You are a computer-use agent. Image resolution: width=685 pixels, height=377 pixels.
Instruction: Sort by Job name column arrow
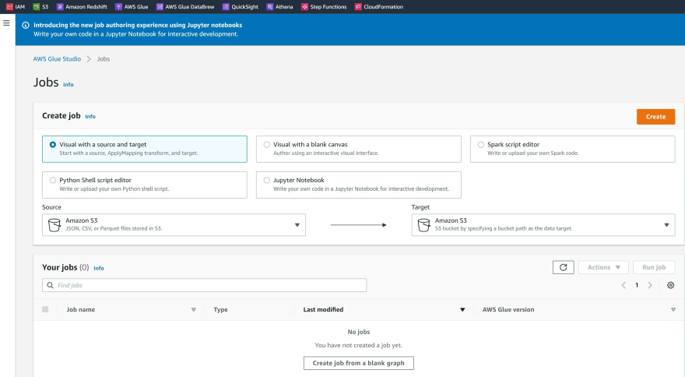(x=194, y=310)
